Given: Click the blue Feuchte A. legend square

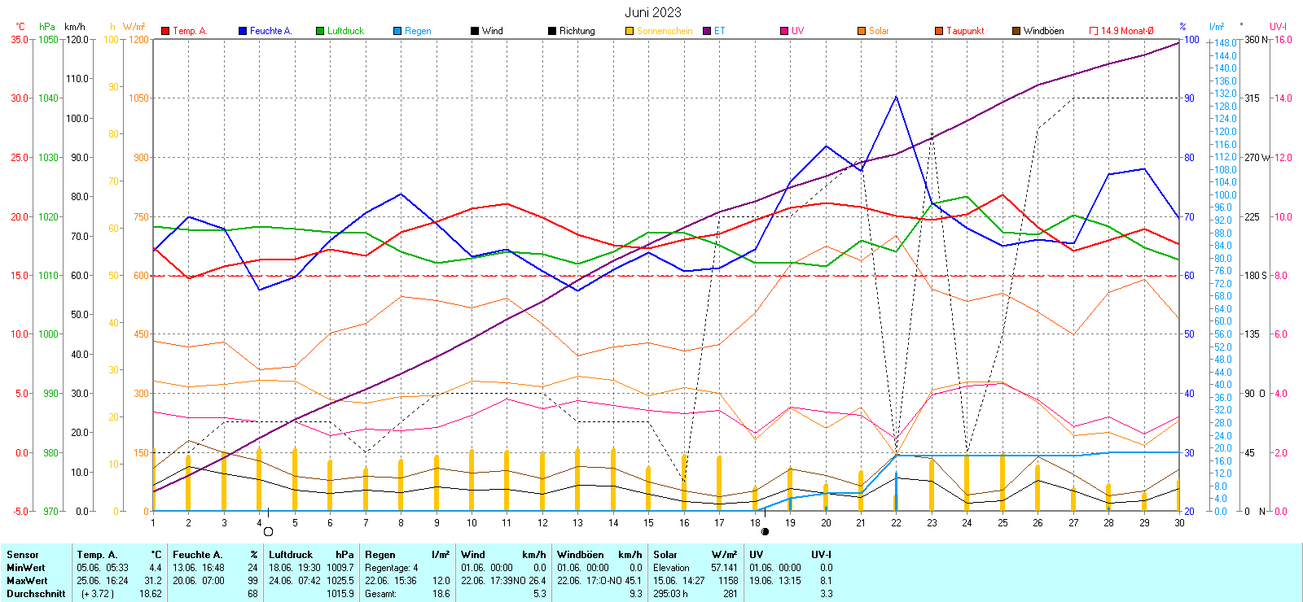Looking at the screenshot, I should tap(243, 31).
